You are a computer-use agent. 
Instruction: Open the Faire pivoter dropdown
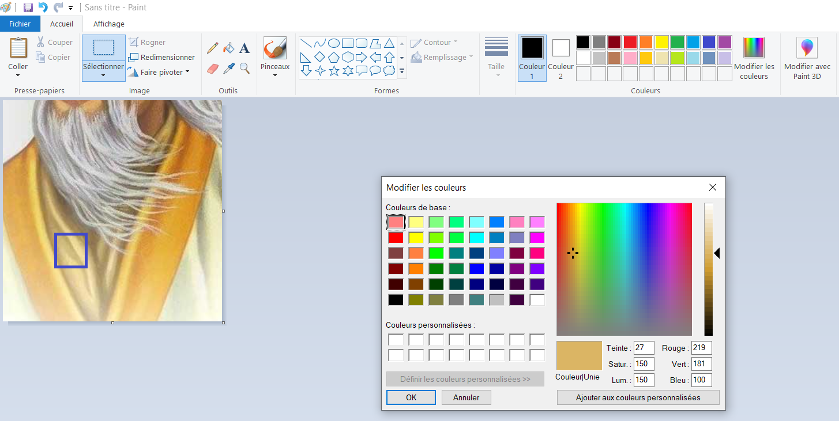[x=159, y=73]
